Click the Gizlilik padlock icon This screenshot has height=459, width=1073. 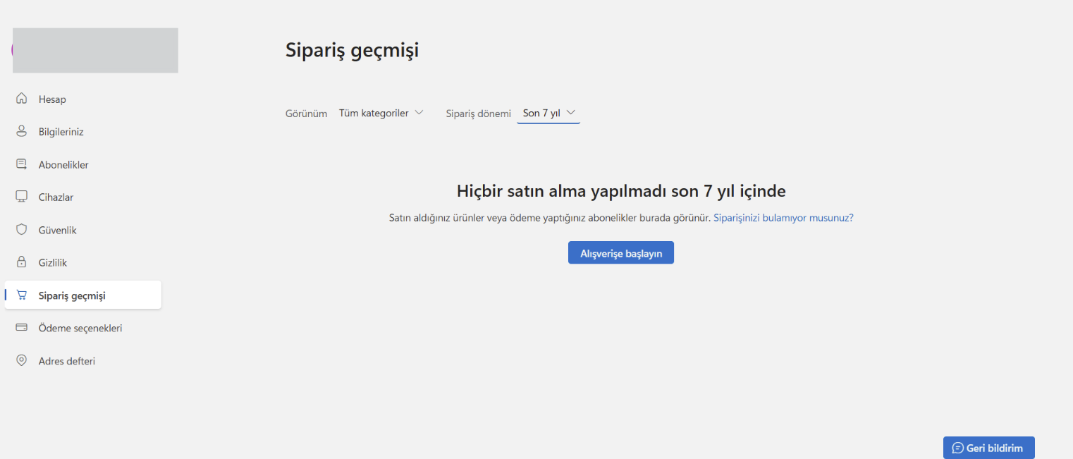pos(21,262)
